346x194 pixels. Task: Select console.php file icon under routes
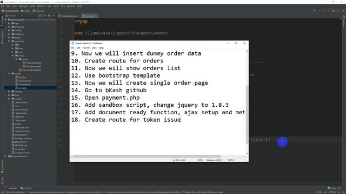[x=17, y=84]
